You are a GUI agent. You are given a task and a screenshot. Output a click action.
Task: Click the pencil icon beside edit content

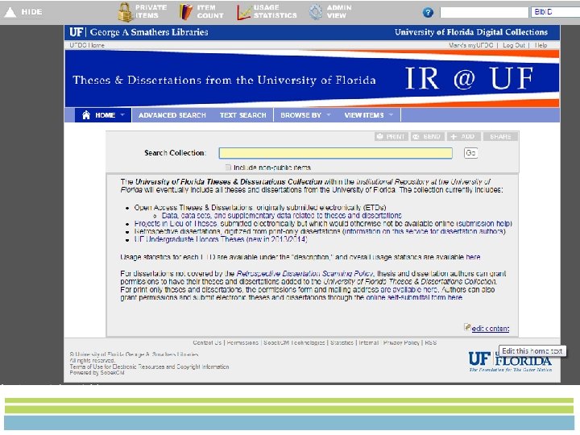467,327
